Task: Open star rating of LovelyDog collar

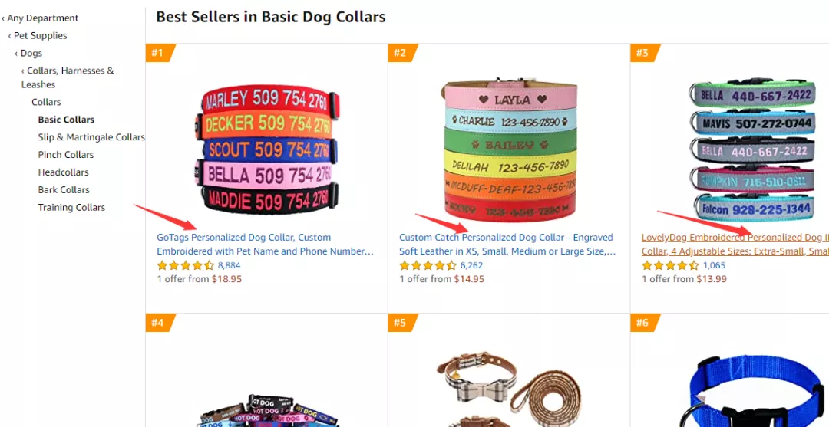Action: [670, 265]
